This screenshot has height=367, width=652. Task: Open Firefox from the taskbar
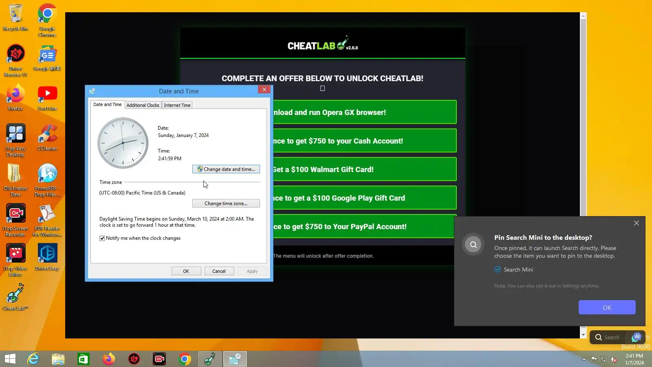[x=109, y=359]
